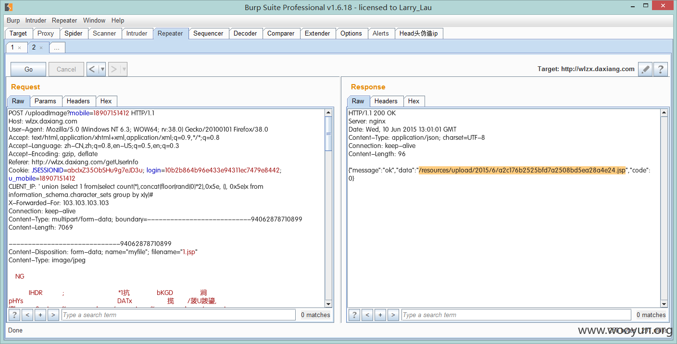This screenshot has width=677, height=344.
Task: Click response pane scrollbar down arrow
Action: (x=664, y=304)
